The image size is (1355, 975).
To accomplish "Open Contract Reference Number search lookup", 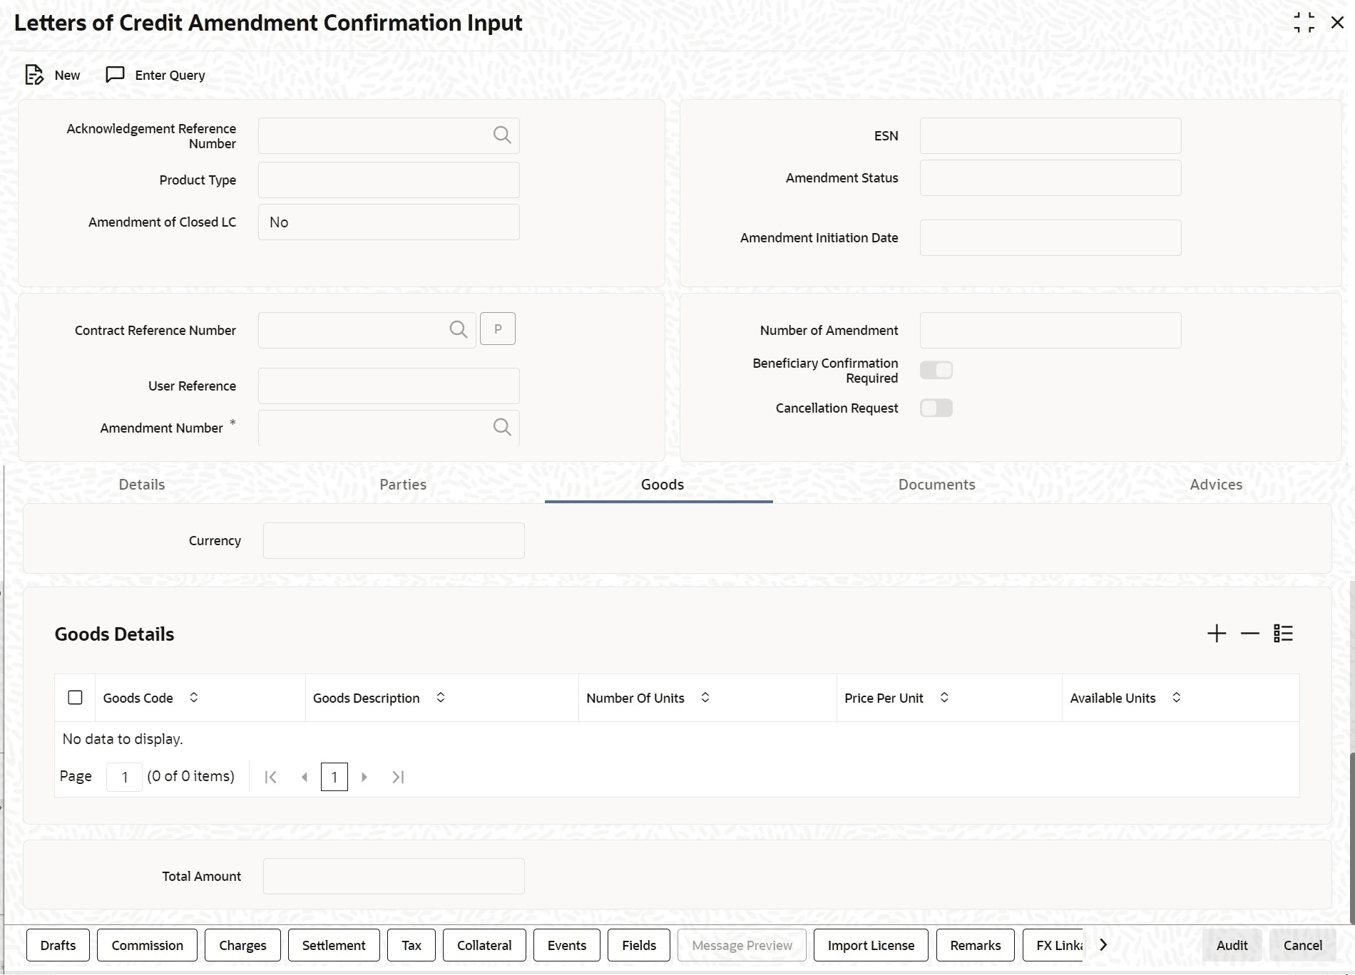I will [459, 329].
